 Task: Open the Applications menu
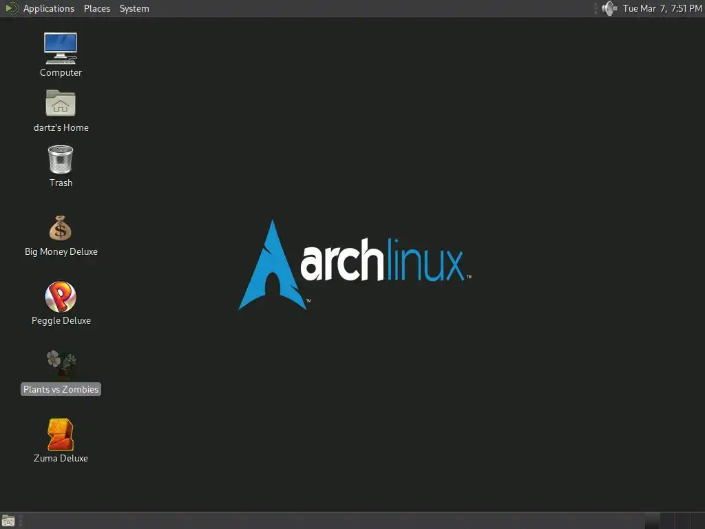49,8
